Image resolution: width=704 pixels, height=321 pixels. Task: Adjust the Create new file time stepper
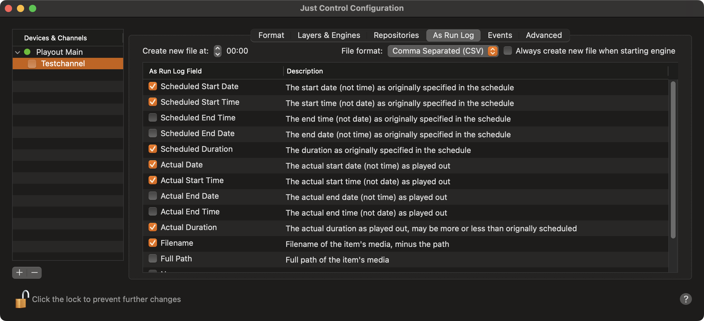point(217,51)
